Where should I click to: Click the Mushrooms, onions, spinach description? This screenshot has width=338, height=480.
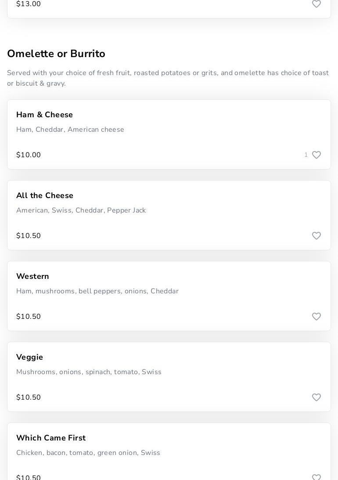89,372
